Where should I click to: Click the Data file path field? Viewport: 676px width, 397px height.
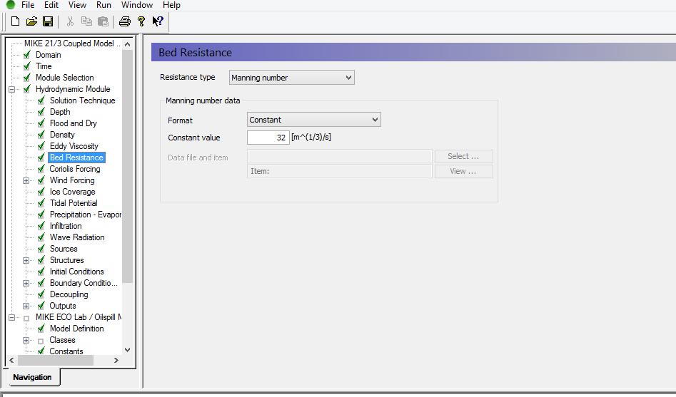click(339, 156)
